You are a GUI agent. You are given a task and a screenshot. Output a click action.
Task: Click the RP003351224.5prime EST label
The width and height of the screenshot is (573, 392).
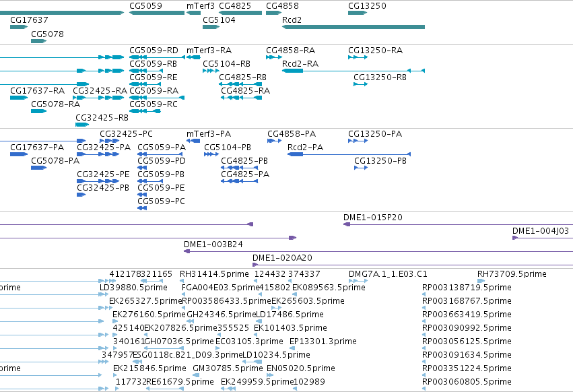click(467, 368)
